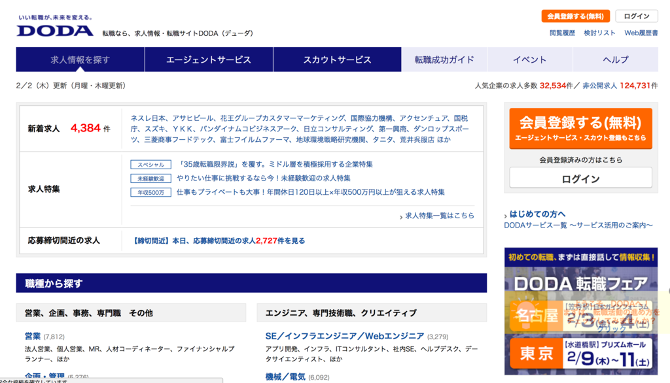The width and height of the screenshot is (670, 383).
Task: Click the DODA転職フェア banner title
Action: (x=580, y=284)
